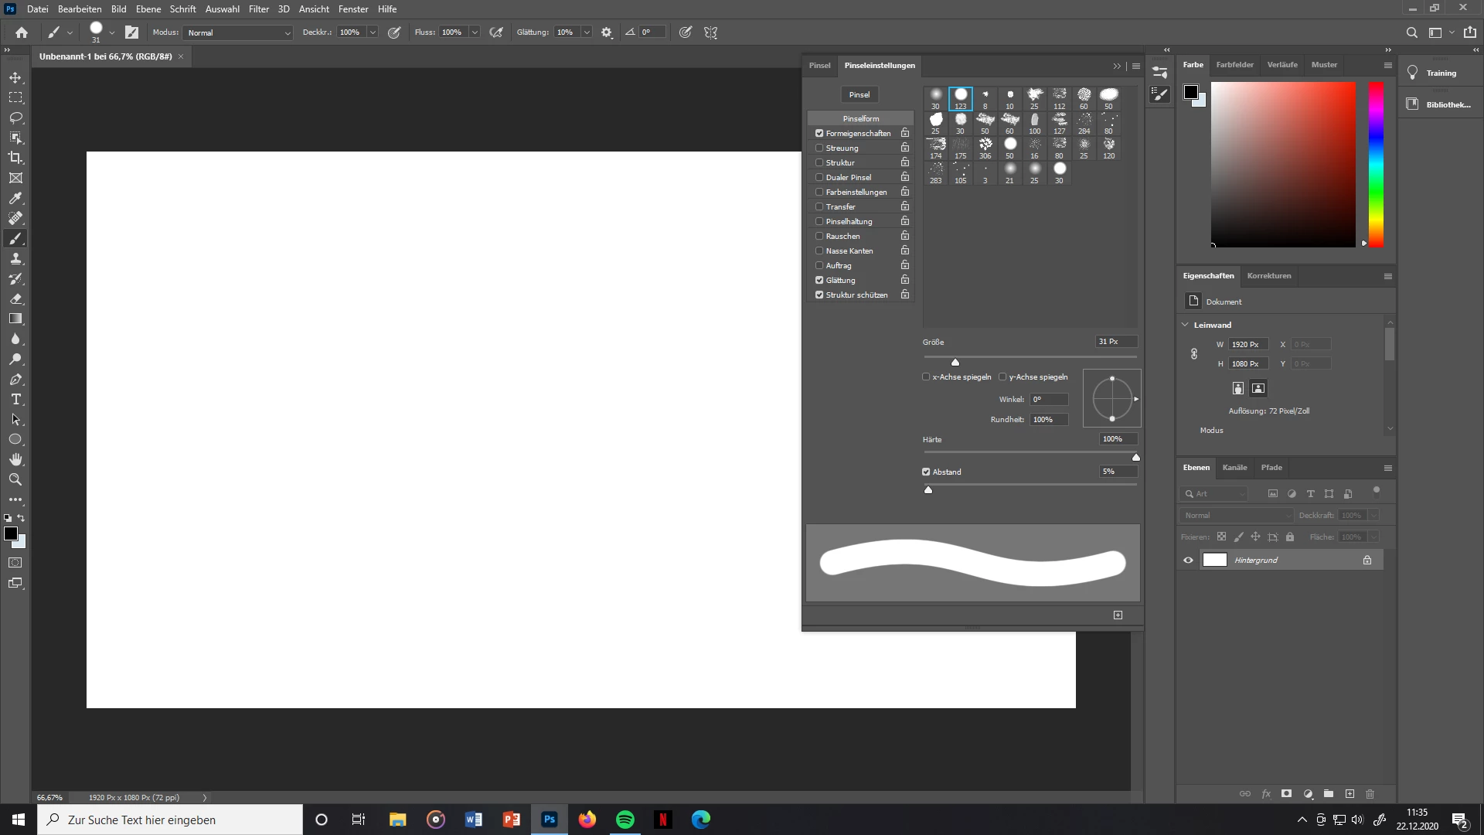
Task: Disable the Abstand spacing checkbox
Action: pyautogui.click(x=926, y=472)
